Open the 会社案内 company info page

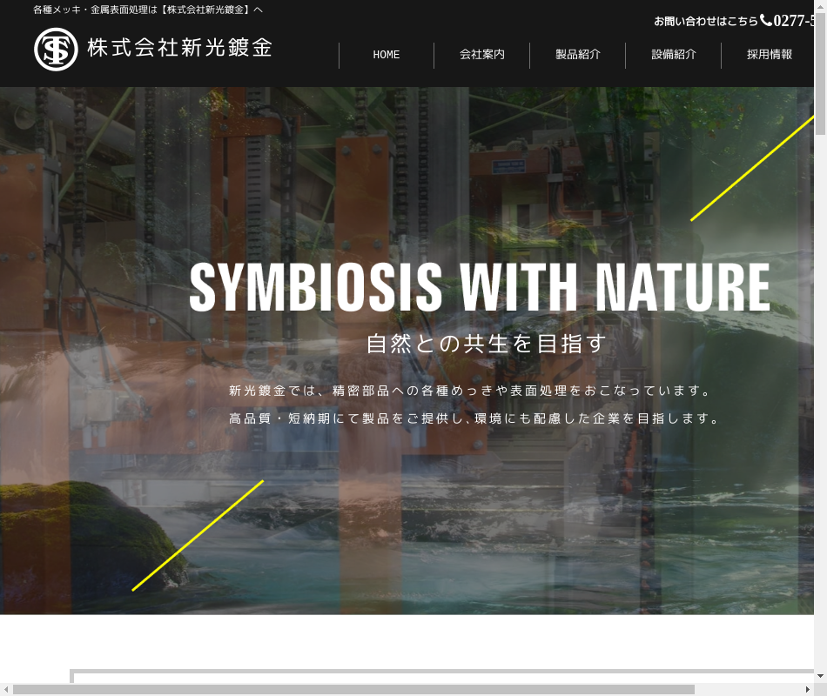(x=481, y=55)
